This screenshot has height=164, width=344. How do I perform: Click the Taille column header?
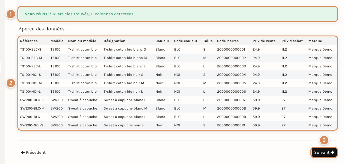(208, 41)
